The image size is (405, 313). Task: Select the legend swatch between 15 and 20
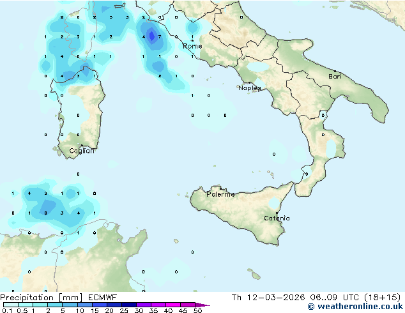click(99, 305)
